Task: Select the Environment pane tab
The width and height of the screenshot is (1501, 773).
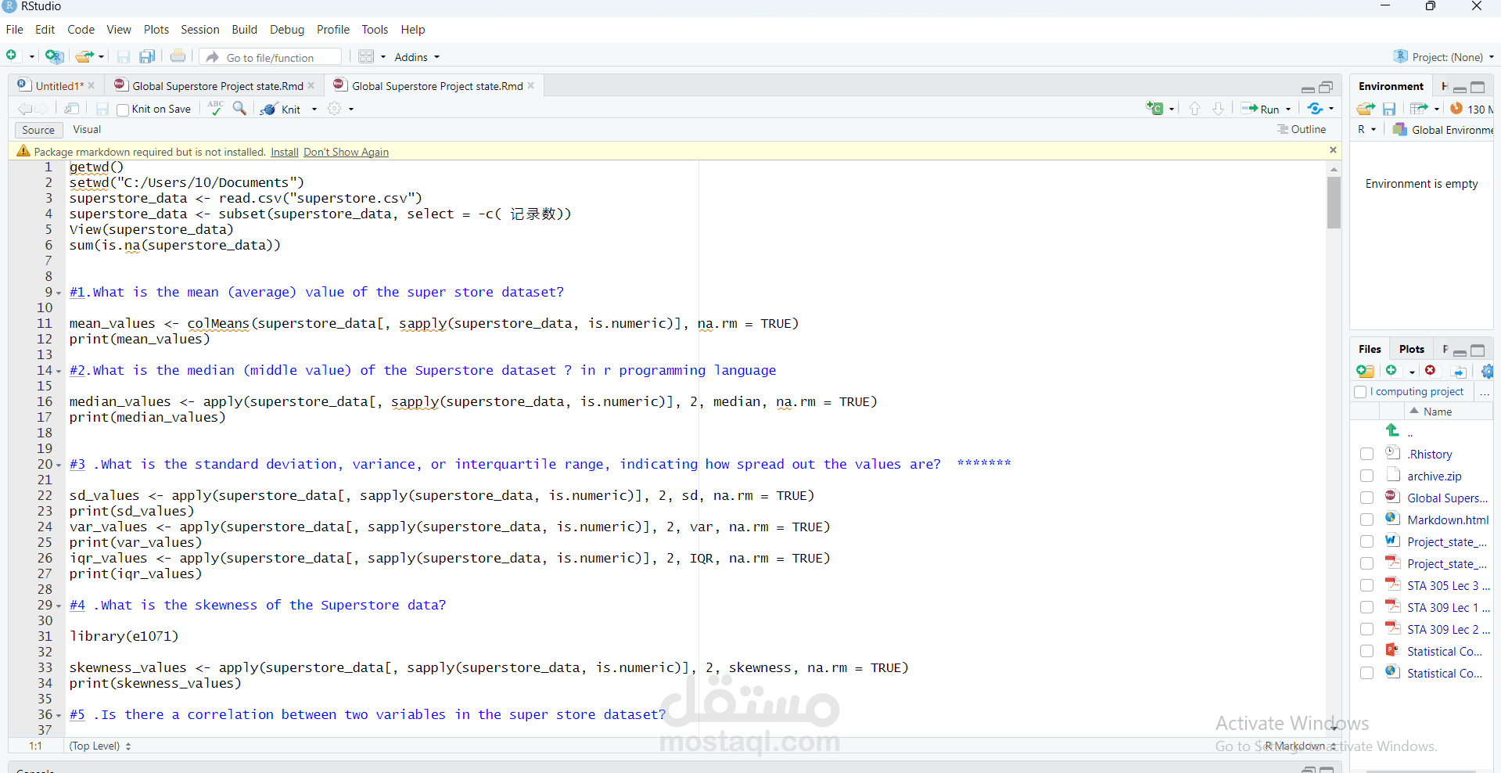Action: click(1391, 87)
